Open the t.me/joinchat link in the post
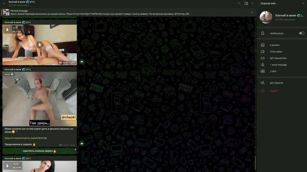Viewport: 307px width, 172px height. click(25, 138)
